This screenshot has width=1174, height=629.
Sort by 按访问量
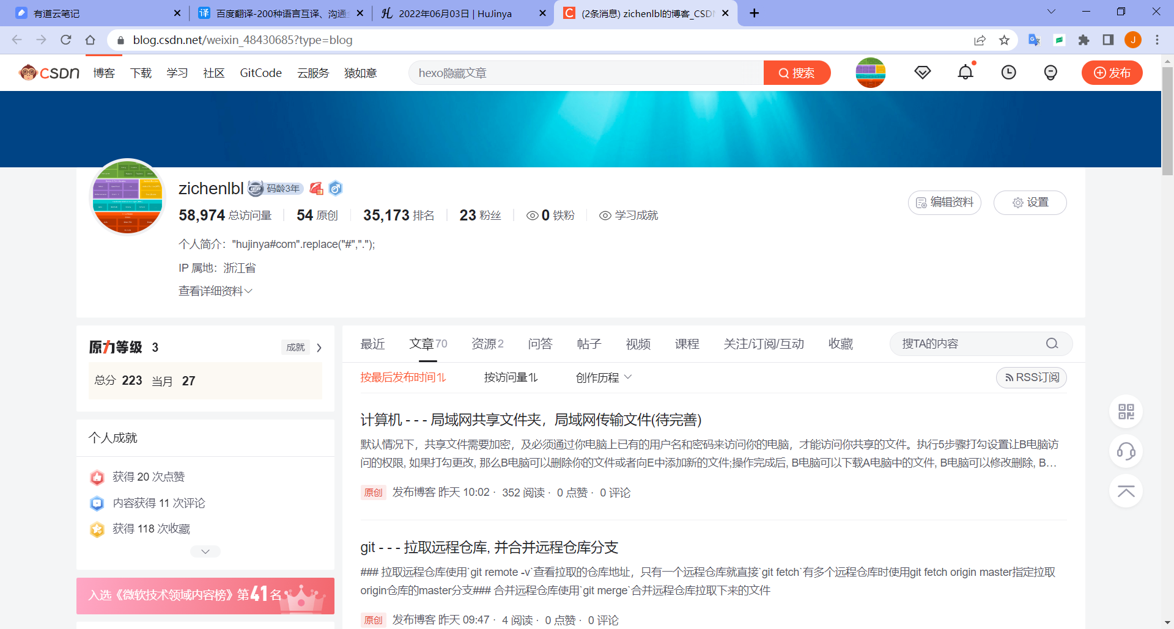[511, 377]
